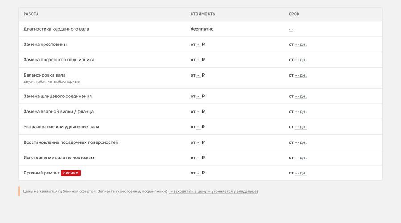Click the underlined запчасти note in footer
Screen dimensions: 401x223
[213, 191]
